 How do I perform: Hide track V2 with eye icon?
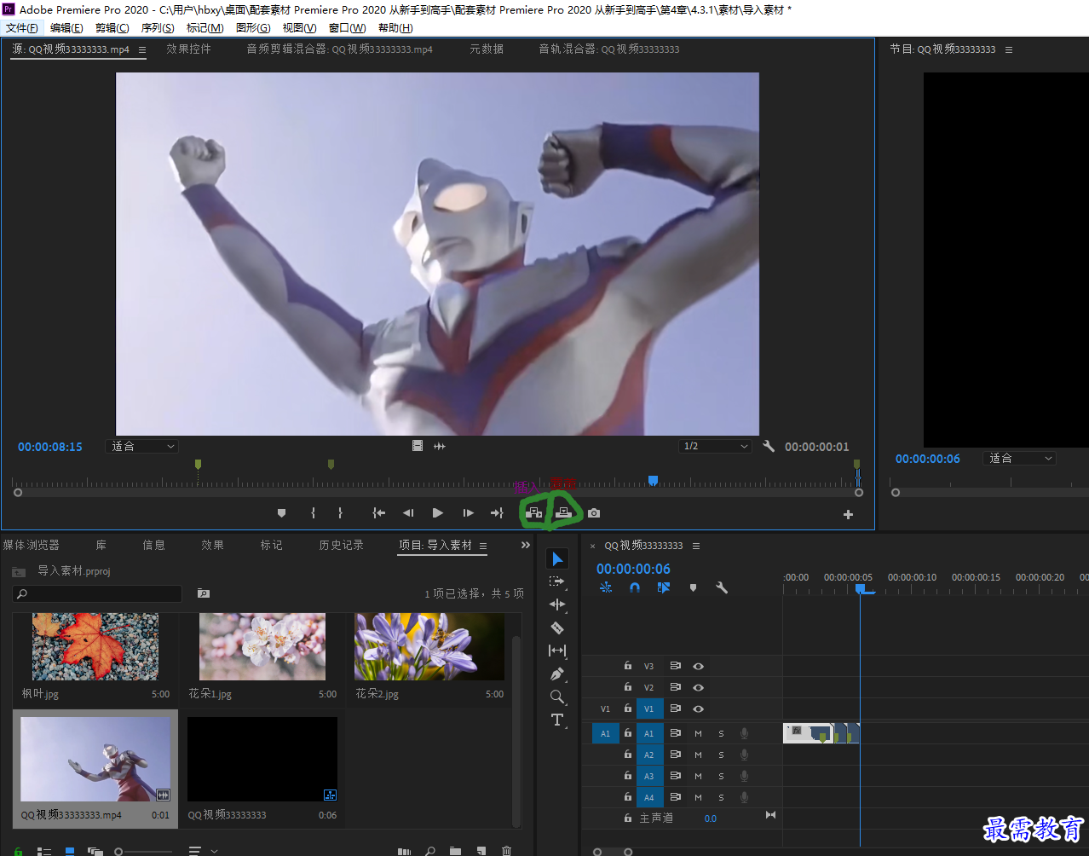(698, 687)
